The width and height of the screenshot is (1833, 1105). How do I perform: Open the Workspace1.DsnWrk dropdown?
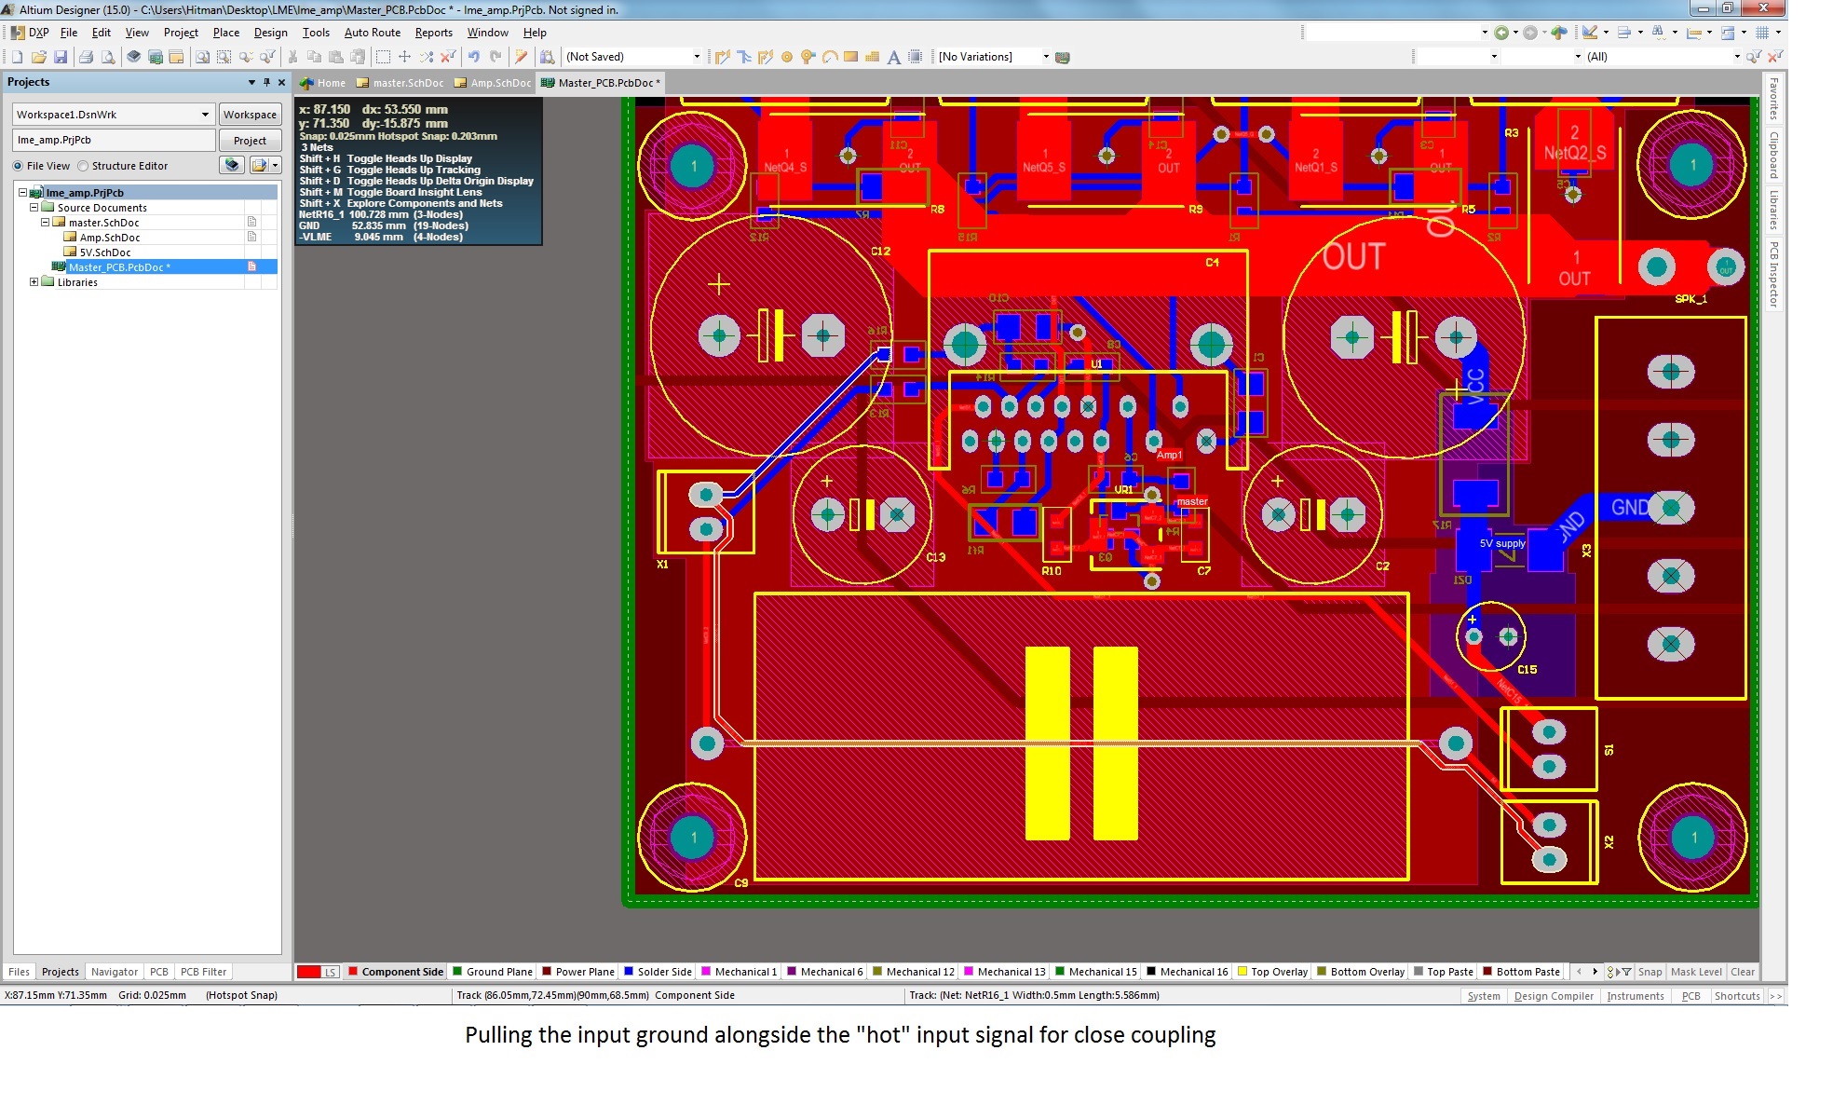click(205, 115)
